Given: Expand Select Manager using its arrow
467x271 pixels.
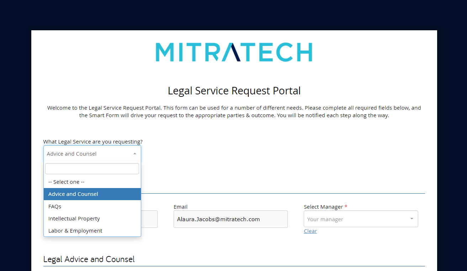Looking at the screenshot, I should point(412,219).
